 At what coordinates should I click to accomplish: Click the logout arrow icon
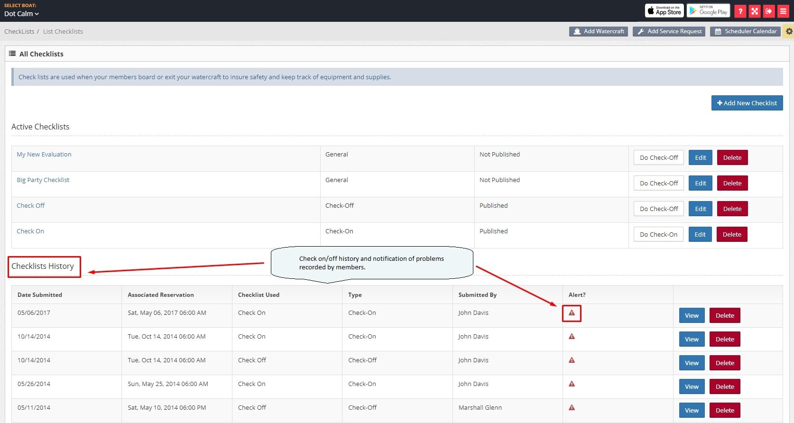pyautogui.click(x=769, y=11)
